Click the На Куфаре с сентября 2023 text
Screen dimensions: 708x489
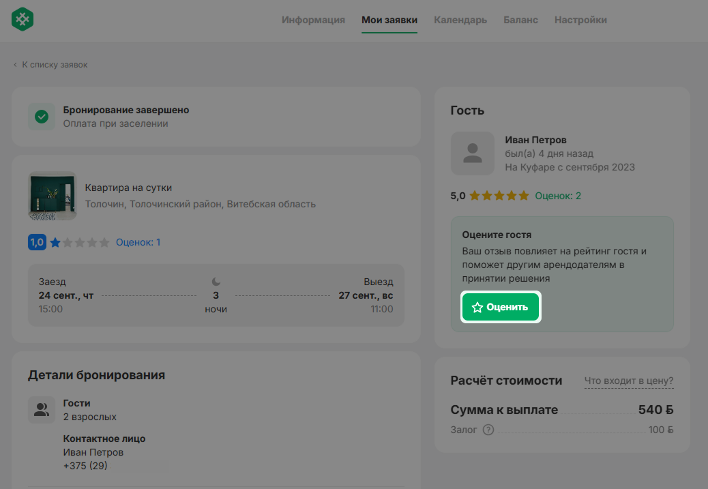(x=570, y=167)
